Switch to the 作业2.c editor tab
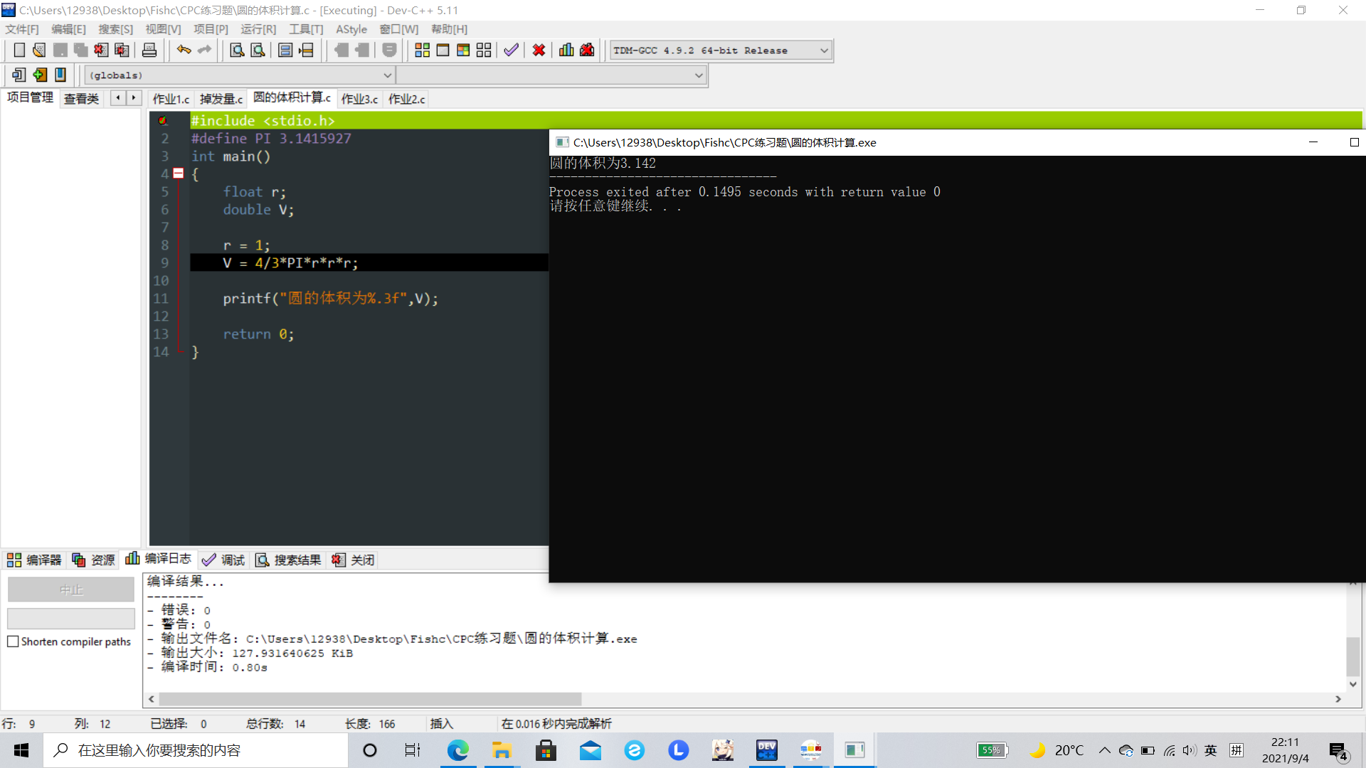The image size is (1366, 768). coord(406,99)
